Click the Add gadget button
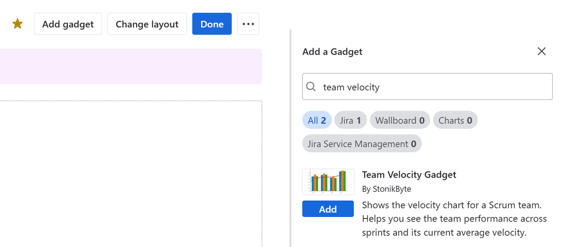The image size is (564, 247). point(68,24)
